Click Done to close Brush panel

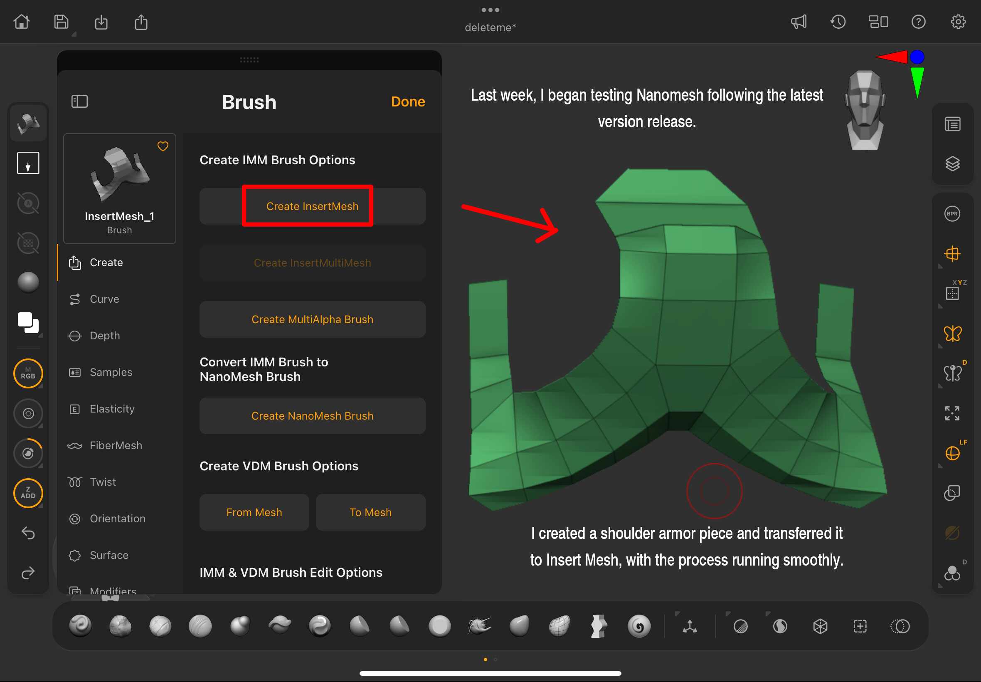tap(407, 102)
